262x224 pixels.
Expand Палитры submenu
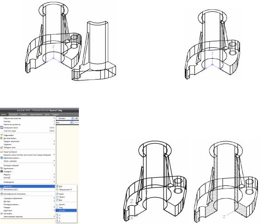tap(28, 121)
